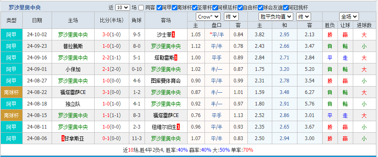The image size is (378, 157).
Task: Uncheck the 圣菲杯 filter checkbox
Action: [195, 8]
